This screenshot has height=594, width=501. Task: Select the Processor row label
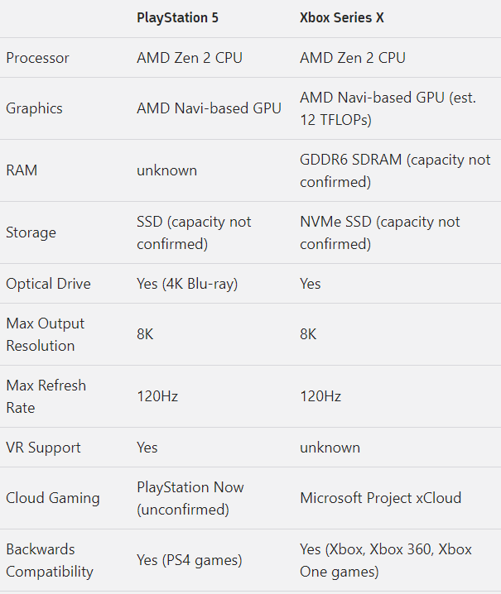(37, 58)
